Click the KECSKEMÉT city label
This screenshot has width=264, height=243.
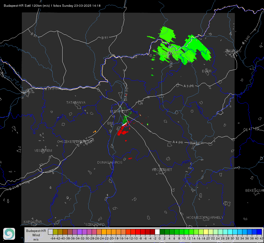(x=162, y=170)
